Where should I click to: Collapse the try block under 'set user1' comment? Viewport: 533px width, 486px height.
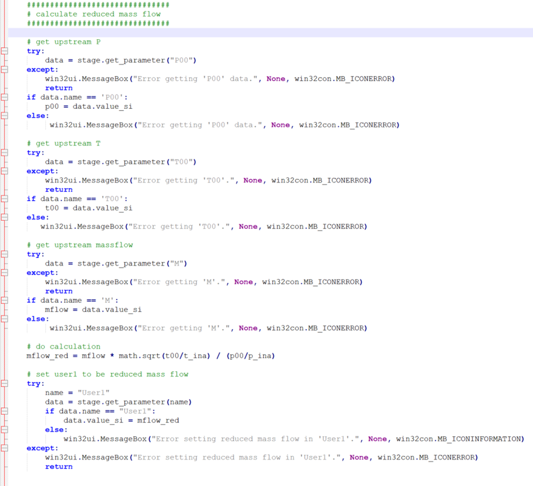click(x=4, y=383)
